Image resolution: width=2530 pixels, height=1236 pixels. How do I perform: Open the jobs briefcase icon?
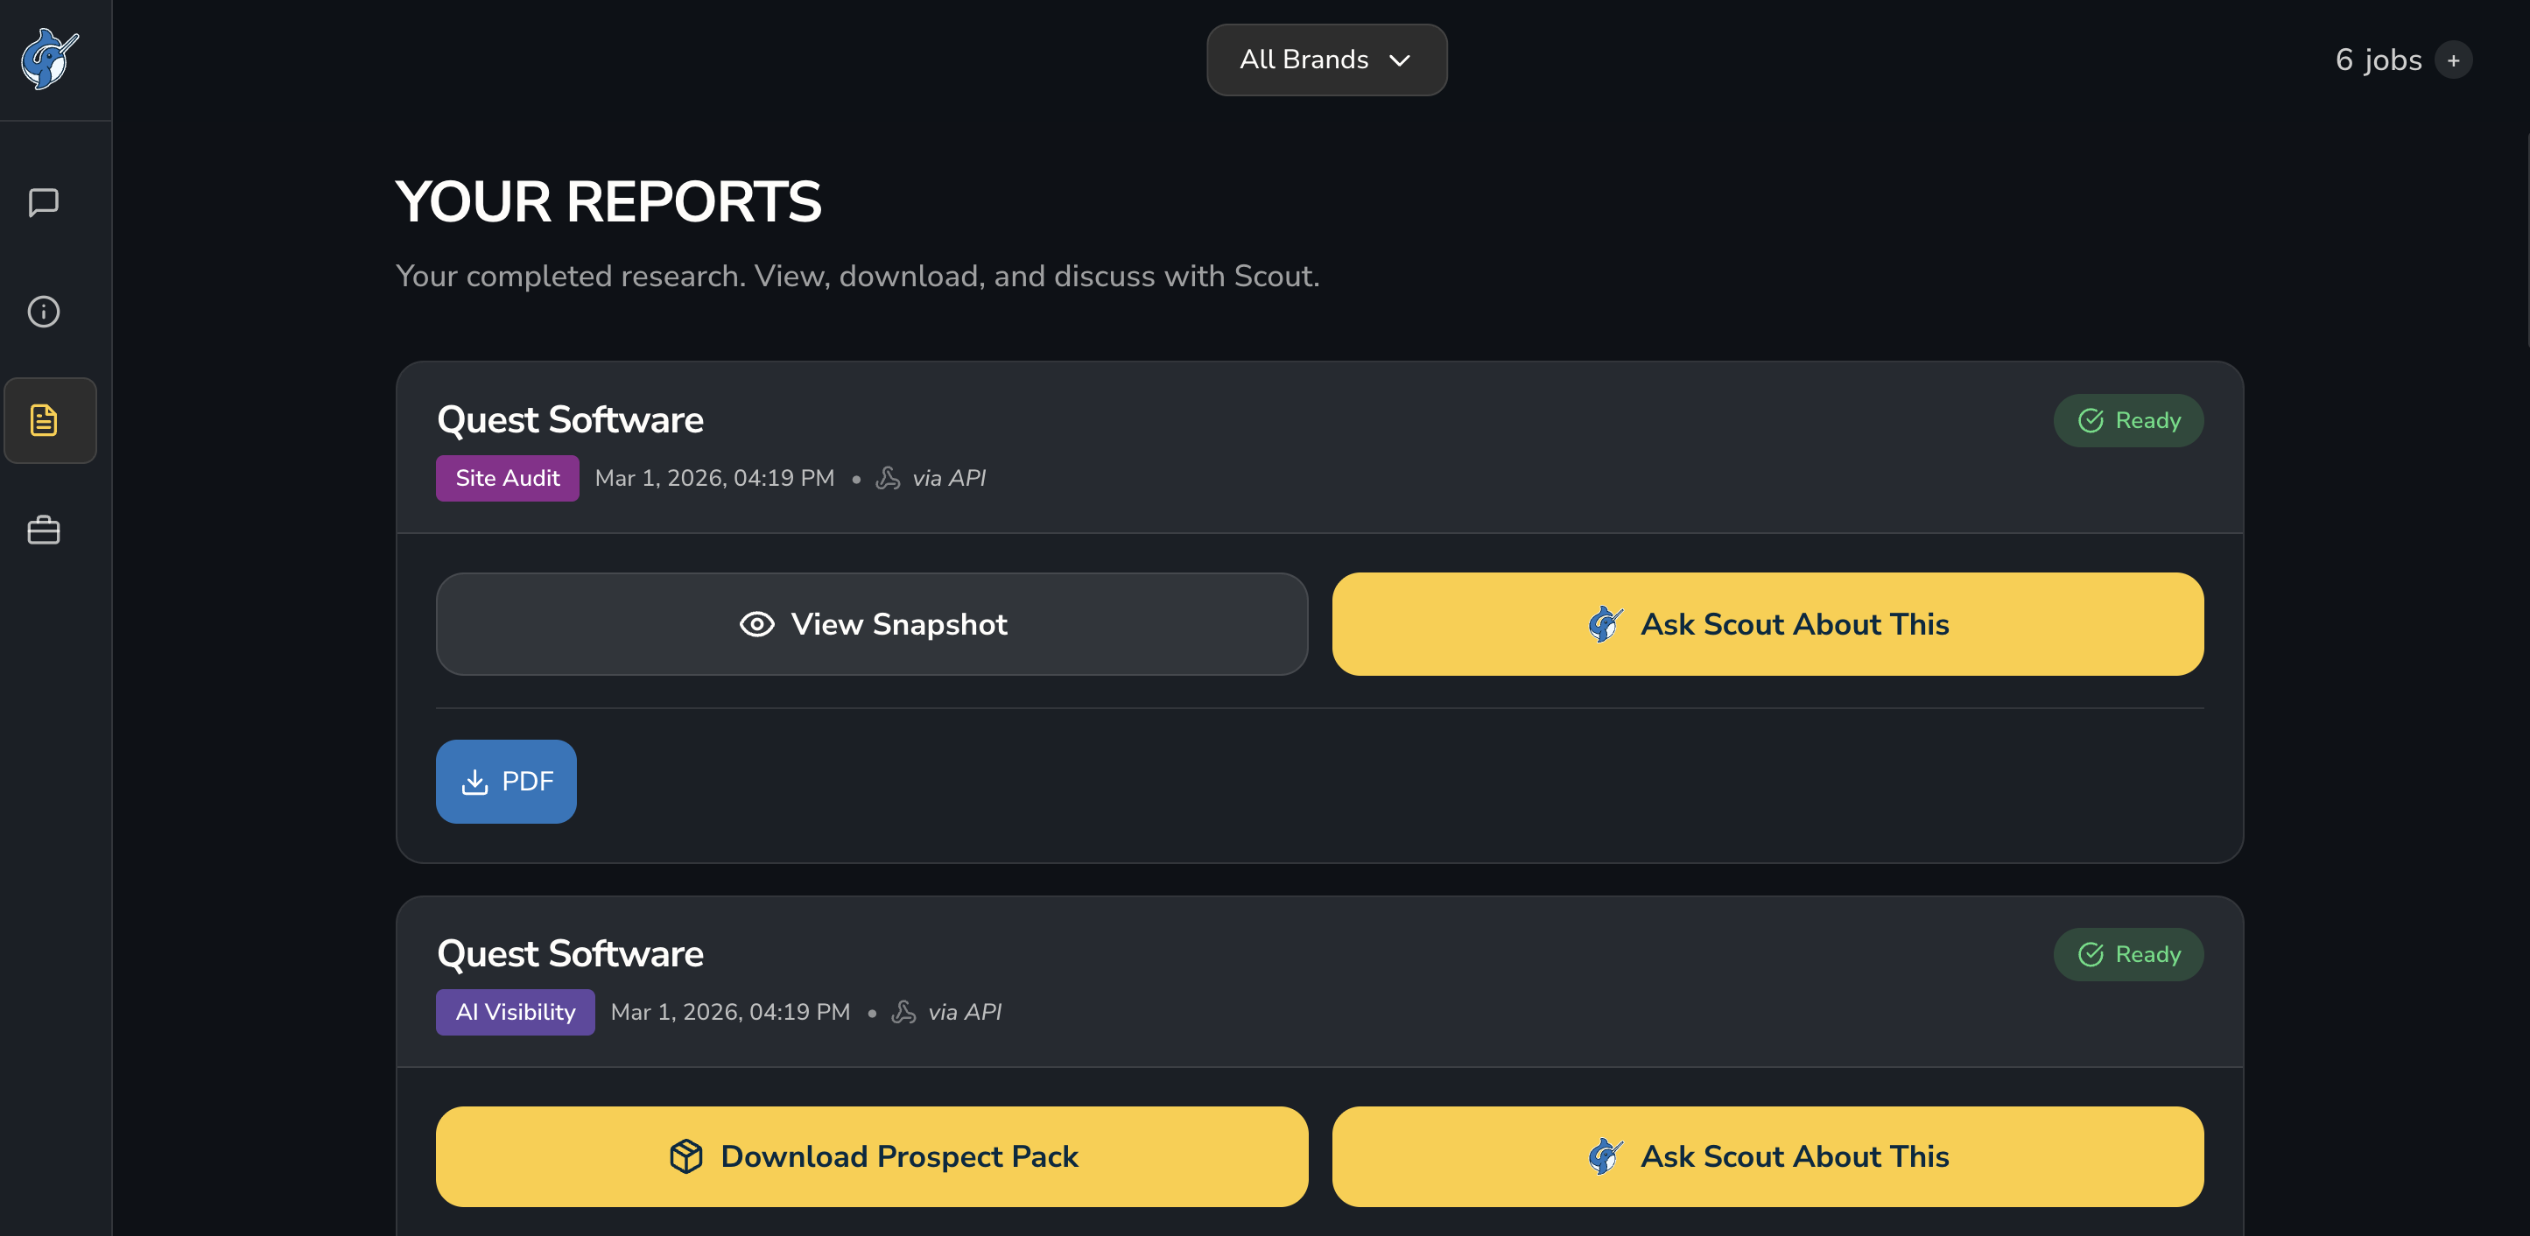coord(43,530)
